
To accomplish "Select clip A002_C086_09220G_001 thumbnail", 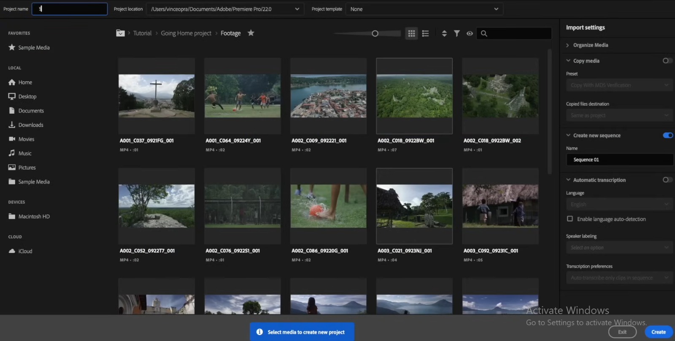I will point(328,206).
